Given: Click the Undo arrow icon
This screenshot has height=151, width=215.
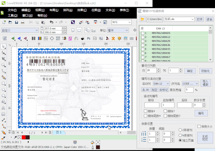Looking at the screenshot, I should [x=51, y=22].
